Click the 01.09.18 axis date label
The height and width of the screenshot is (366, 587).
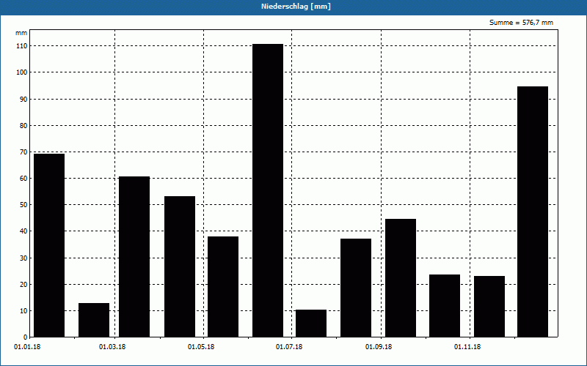(379, 347)
